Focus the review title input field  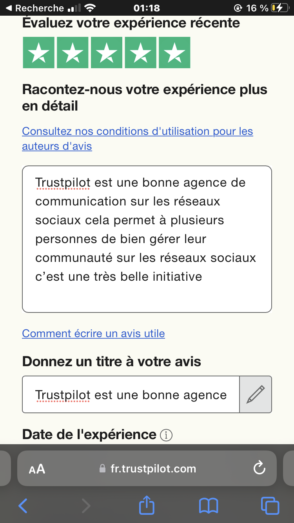pos(131,394)
